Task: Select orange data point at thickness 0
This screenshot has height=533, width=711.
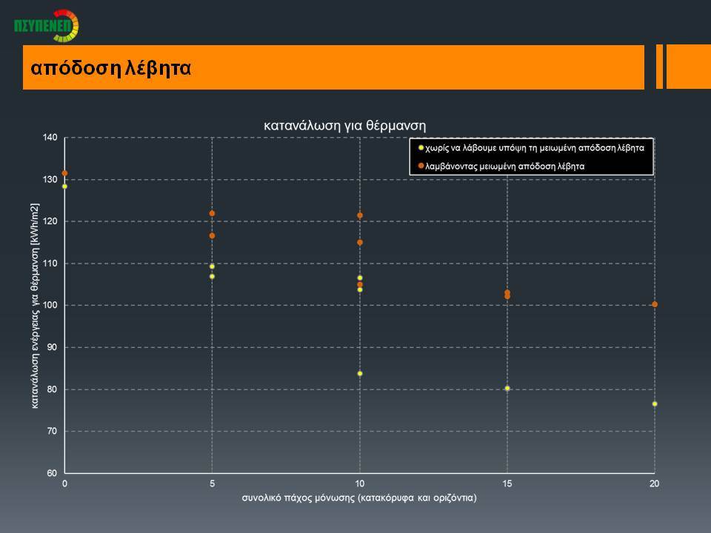Action: point(65,173)
